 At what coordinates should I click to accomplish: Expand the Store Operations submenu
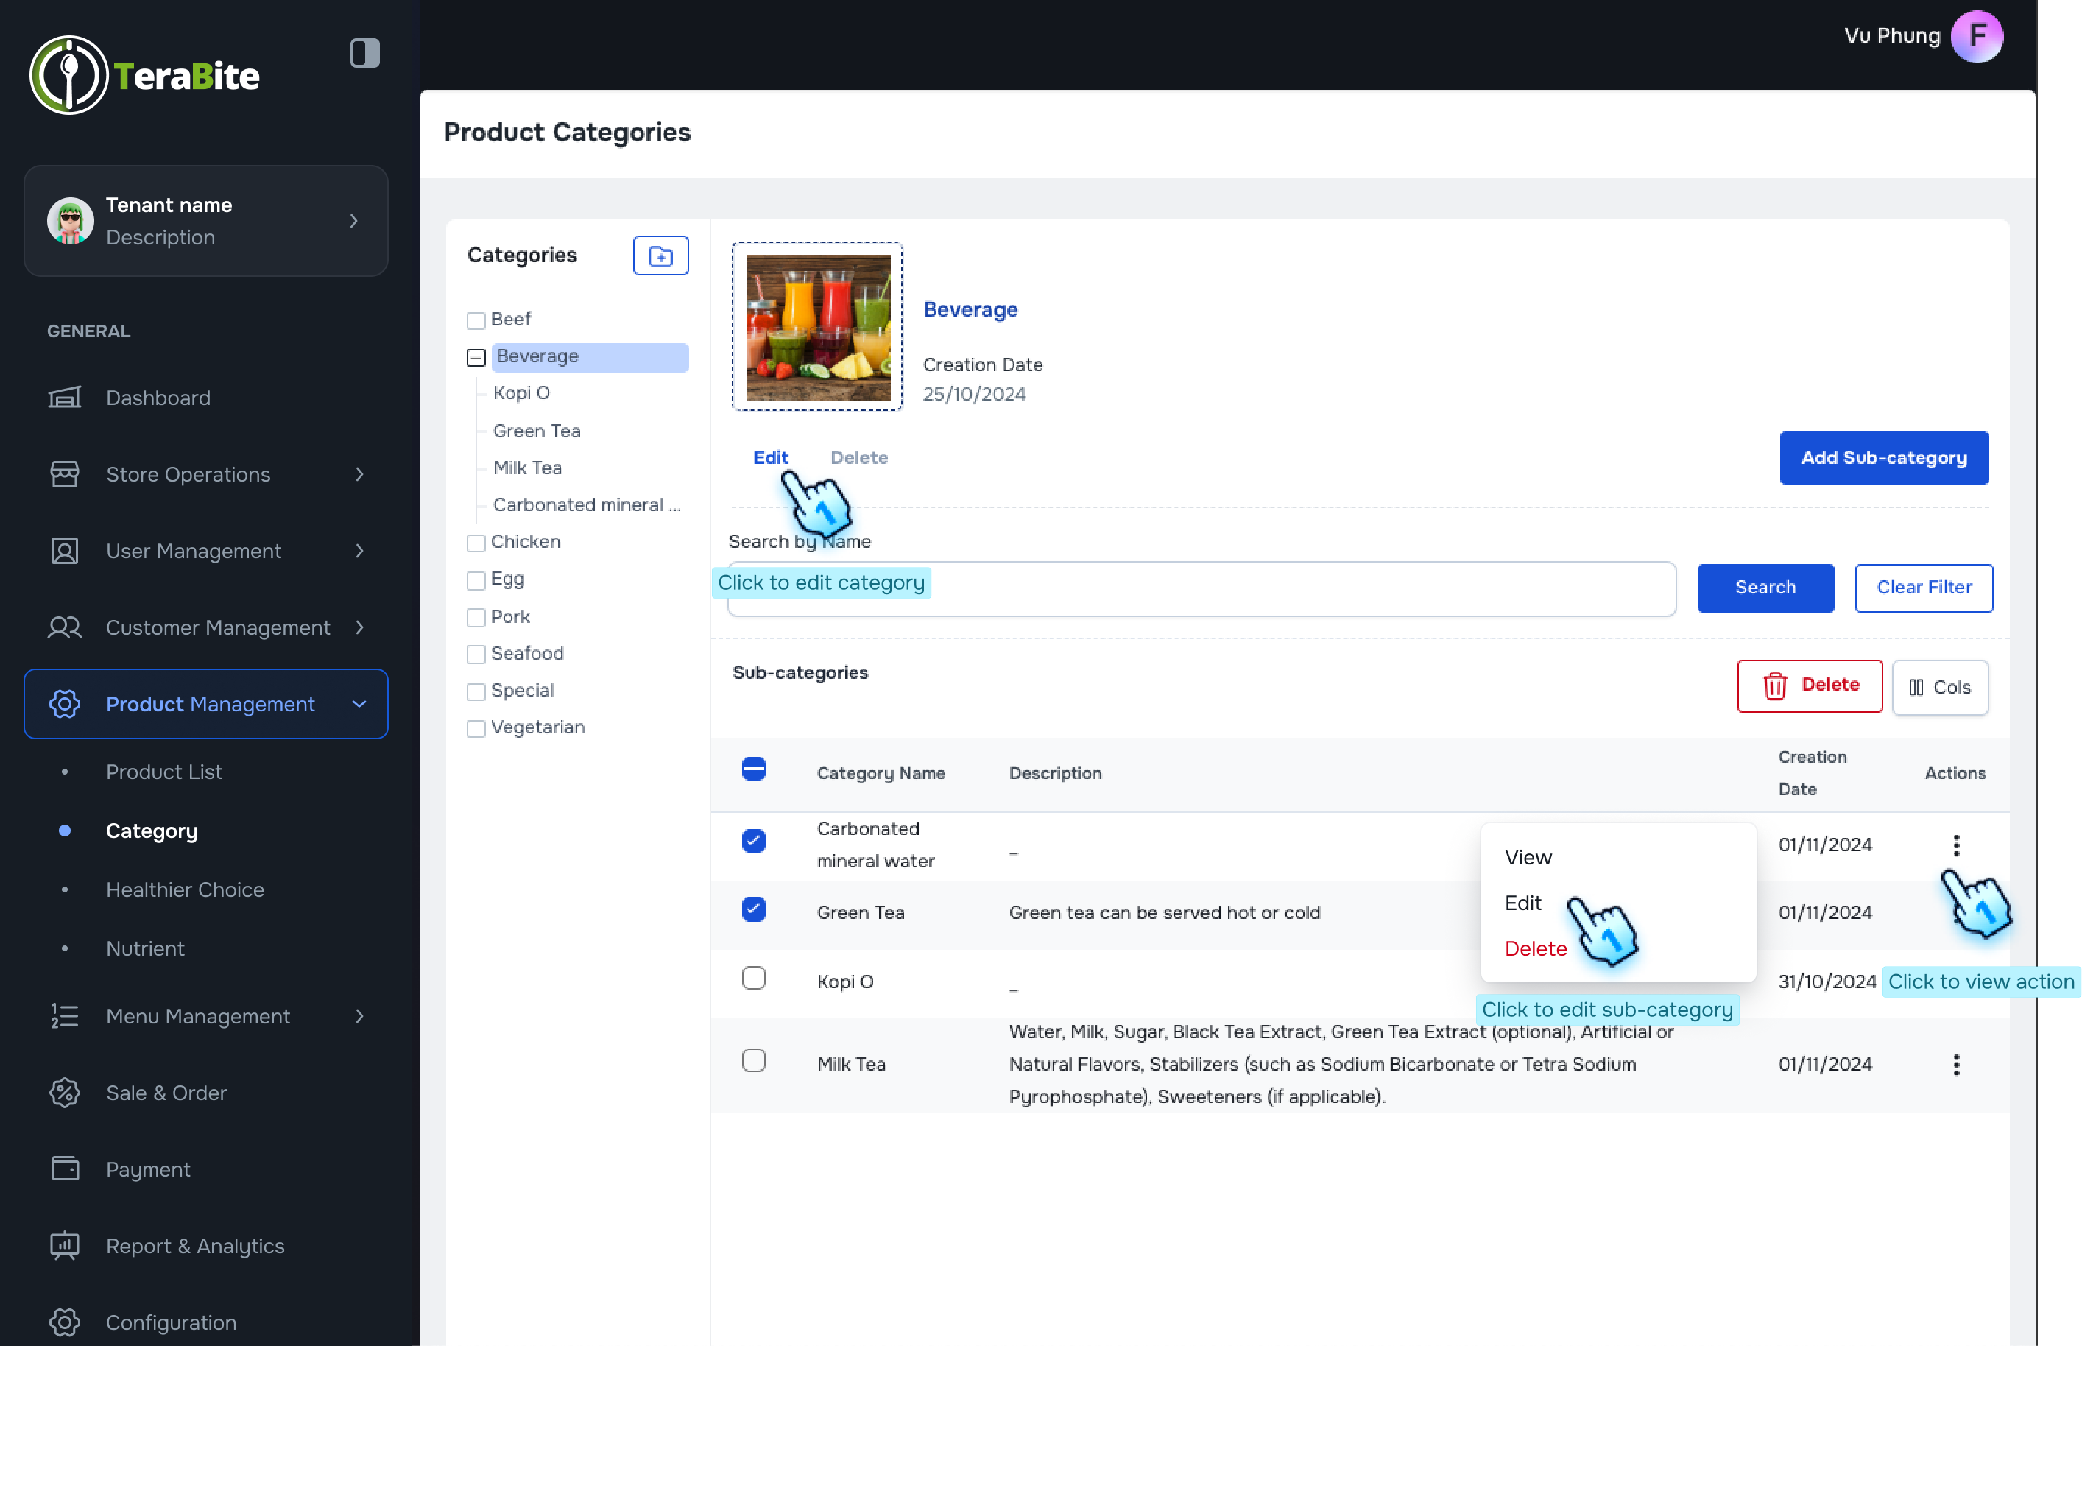tap(359, 475)
